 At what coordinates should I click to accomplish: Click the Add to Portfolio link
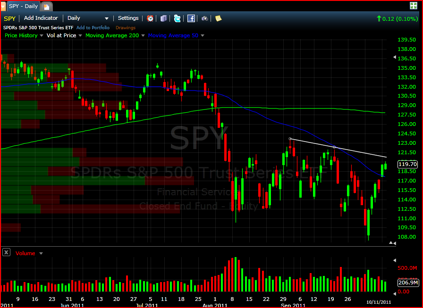[x=93, y=28]
